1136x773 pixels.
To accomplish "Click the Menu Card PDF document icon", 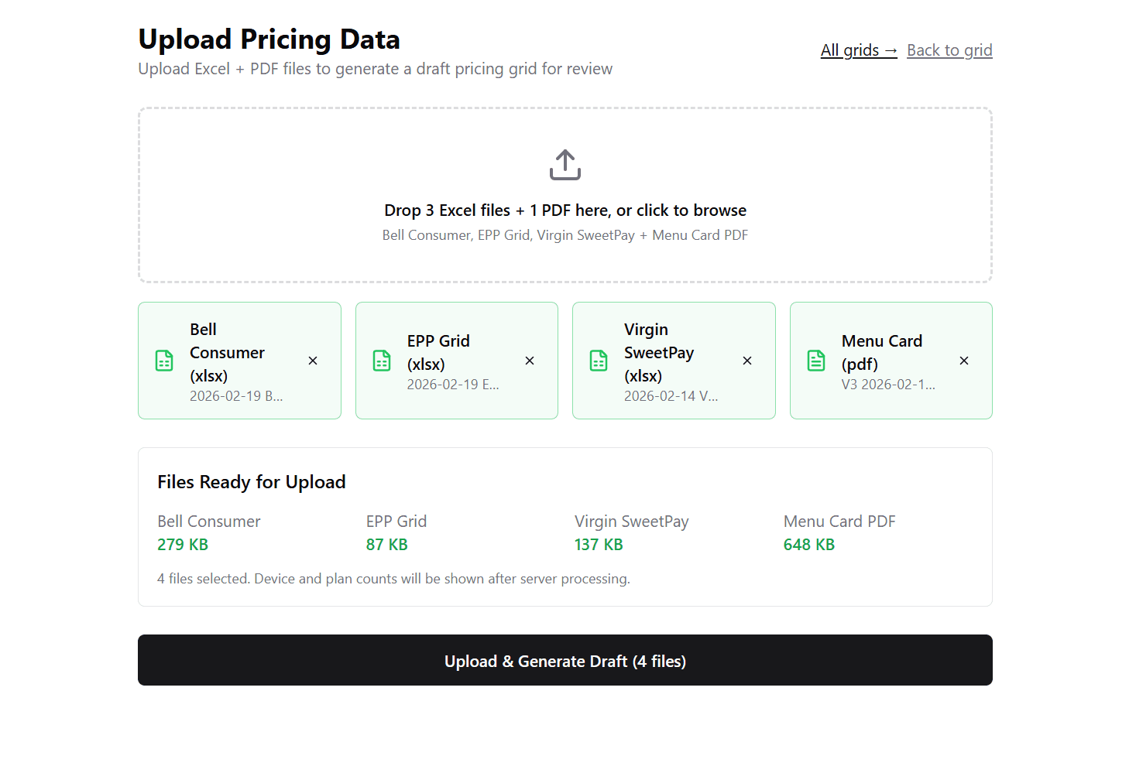I will (x=815, y=360).
